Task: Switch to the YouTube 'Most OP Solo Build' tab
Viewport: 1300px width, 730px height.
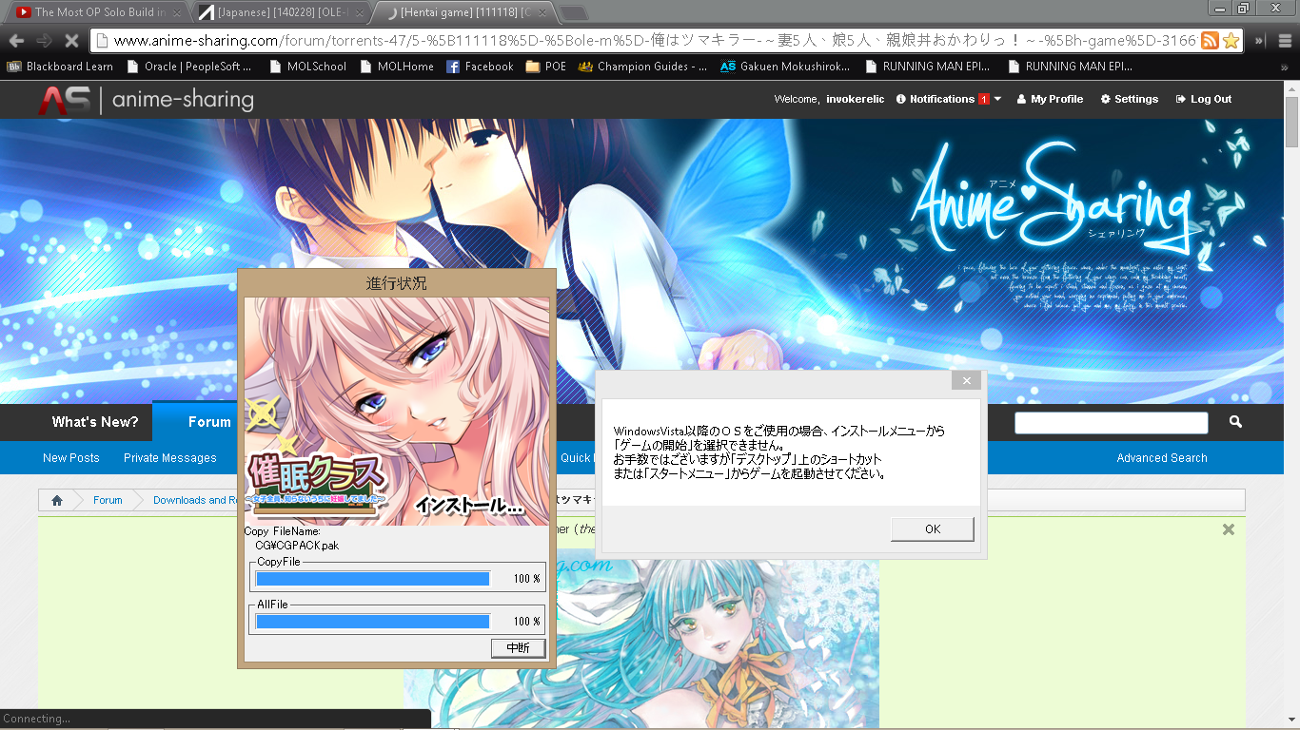Action: (x=95, y=12)
